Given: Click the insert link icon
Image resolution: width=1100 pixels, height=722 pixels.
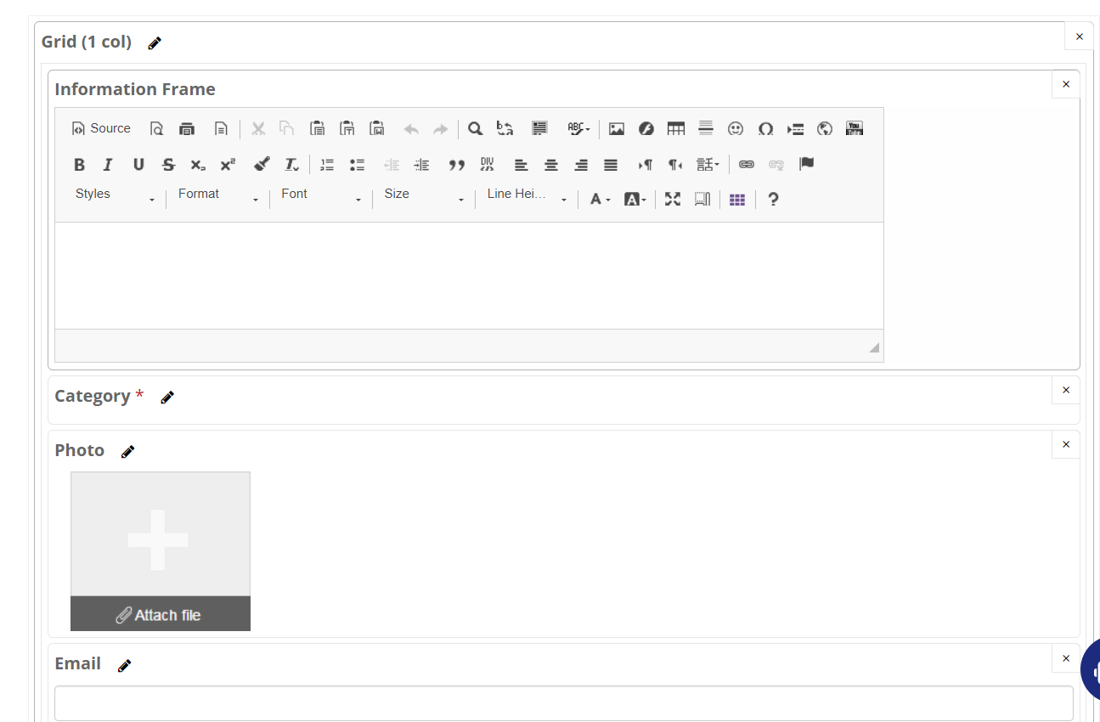Looking at the screenshot, I should pos(747,165).
